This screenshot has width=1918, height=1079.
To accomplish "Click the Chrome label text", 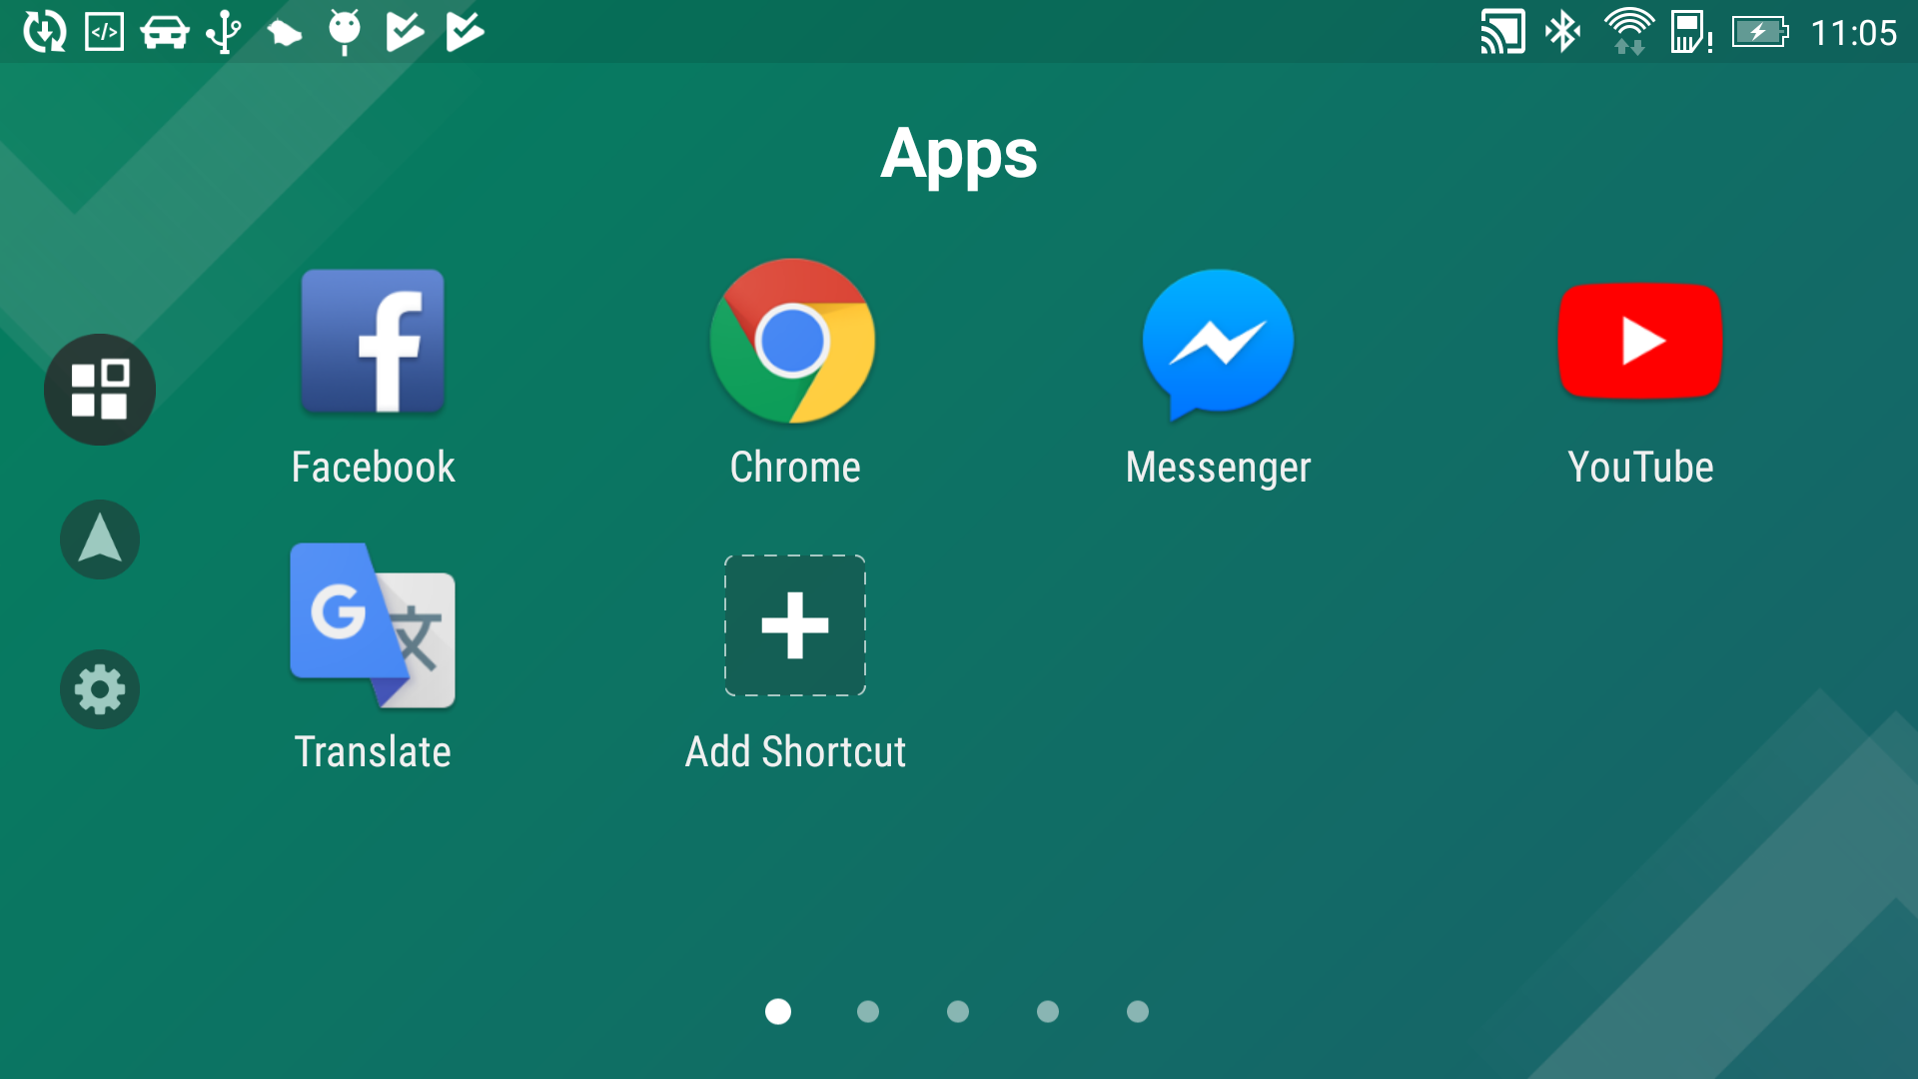I will pos(795,468).
